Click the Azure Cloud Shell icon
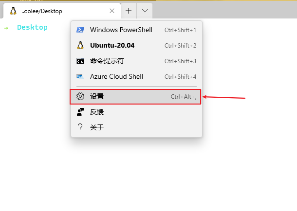Screen dimensions: 297x211 tap(80, 77)
